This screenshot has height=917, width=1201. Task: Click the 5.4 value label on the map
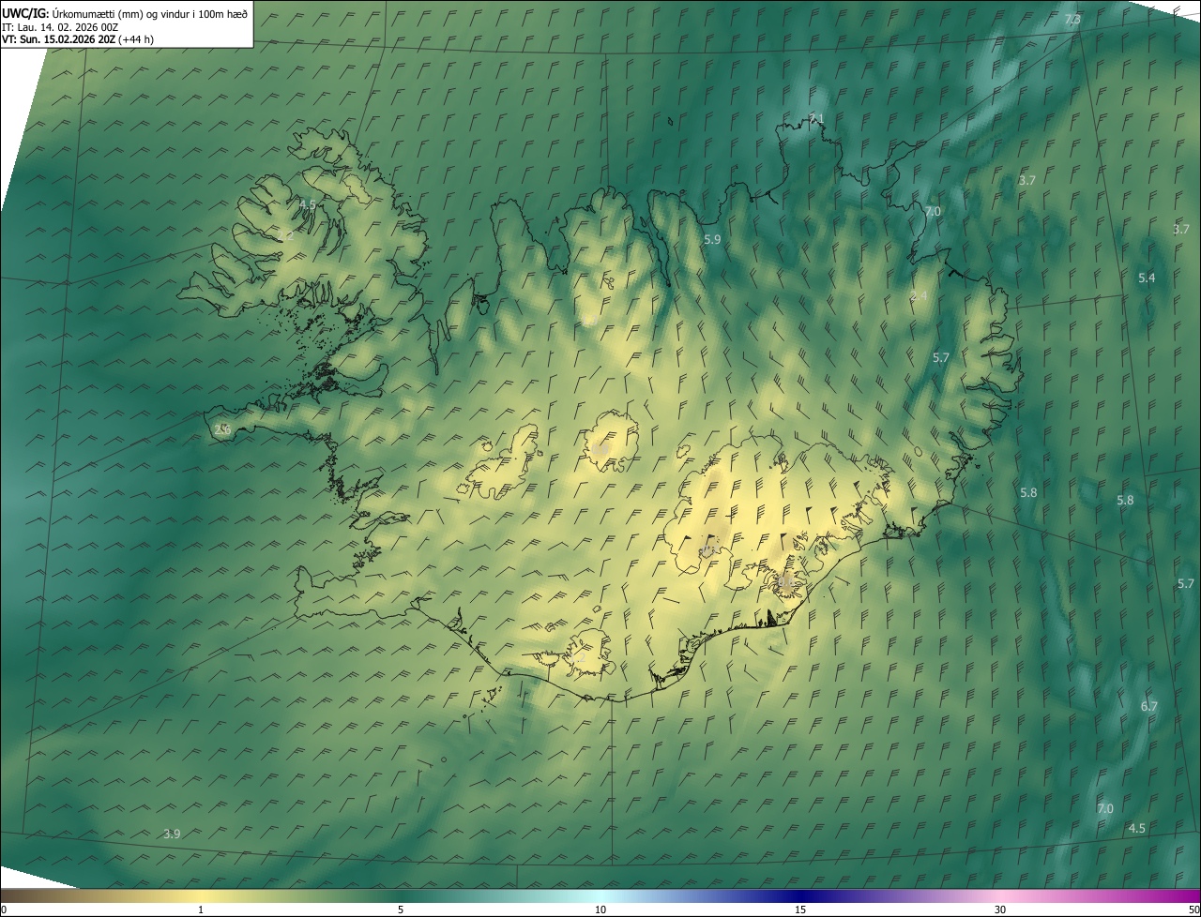tap(1147, 278)
